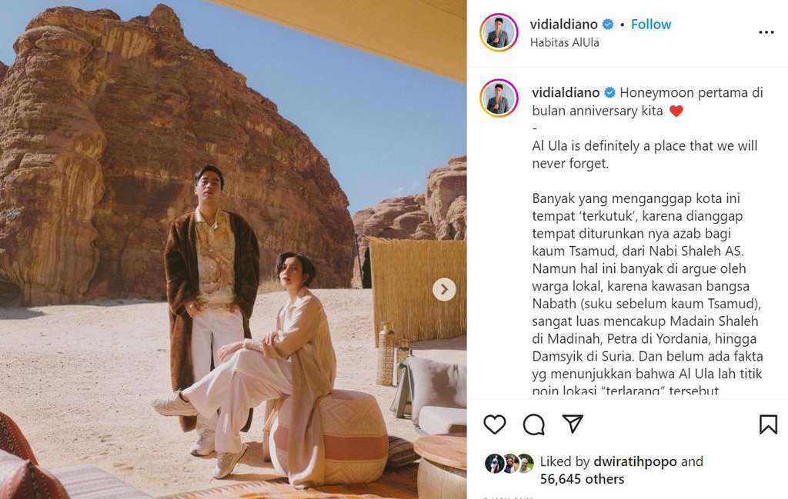Image resolution: width=788 pixels, height=499 pixels.
Task: View the 56,645 others who liked
Action: [582, 479]
